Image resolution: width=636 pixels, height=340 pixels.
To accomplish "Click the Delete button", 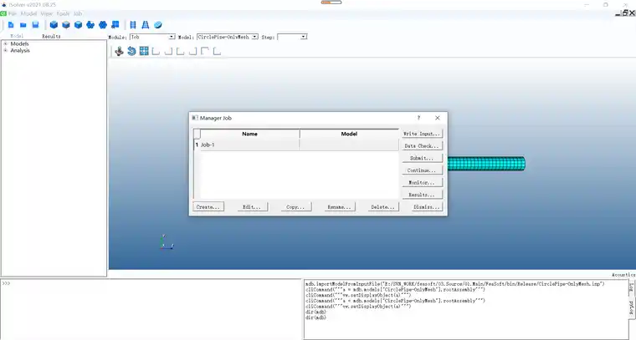I will [383, 207].
